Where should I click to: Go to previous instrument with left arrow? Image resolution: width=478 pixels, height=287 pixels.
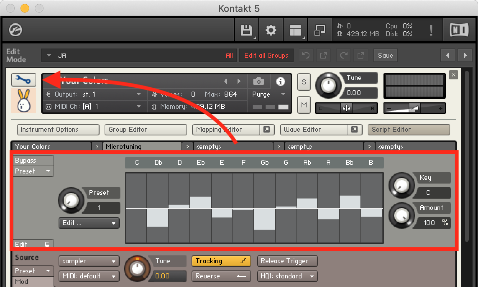447,55
